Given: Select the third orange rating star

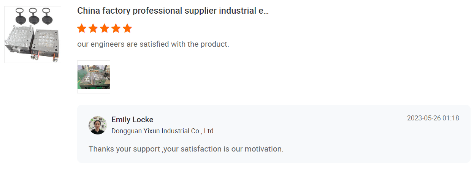Looking at the screenshot, I should tap(104, 28).
